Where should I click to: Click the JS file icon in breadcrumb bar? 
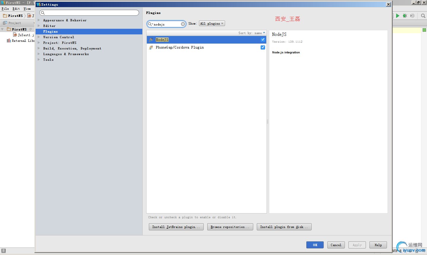[29, 16]
